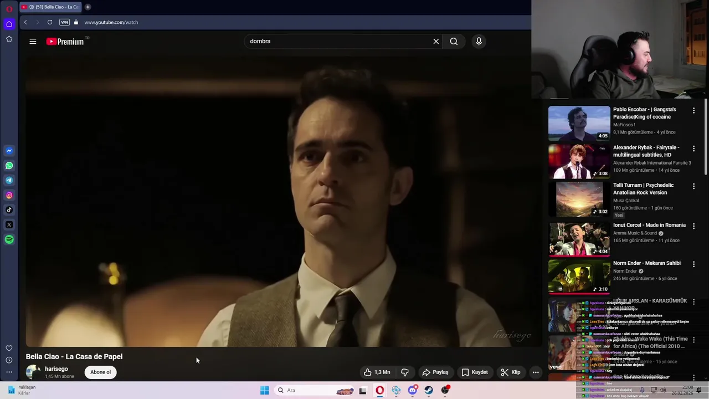Open the YouTube hamburger guide menu
Viewport: 709px width, 399px height.
click(x=33, y=42)
